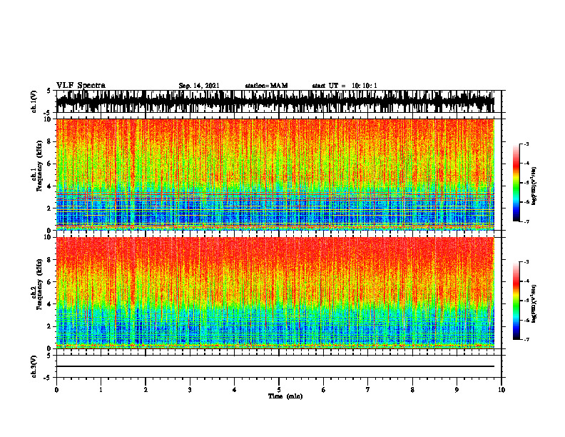
Task: Click the "-7" label on ch.2 color bar
Action: pos(526,340)
